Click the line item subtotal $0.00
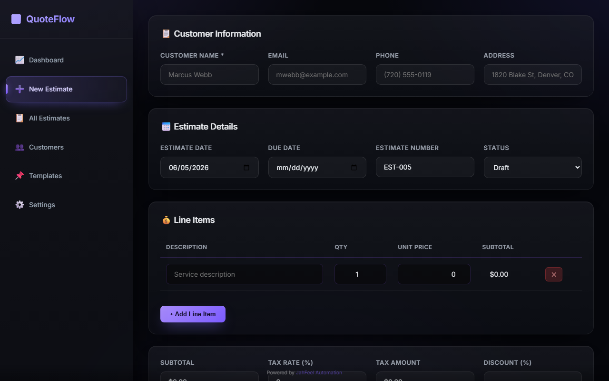Screen dimensions: 609x381 (499, 274)
